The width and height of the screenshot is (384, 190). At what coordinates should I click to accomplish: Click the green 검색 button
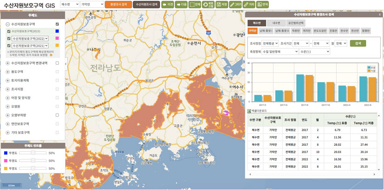click(358, 43)
